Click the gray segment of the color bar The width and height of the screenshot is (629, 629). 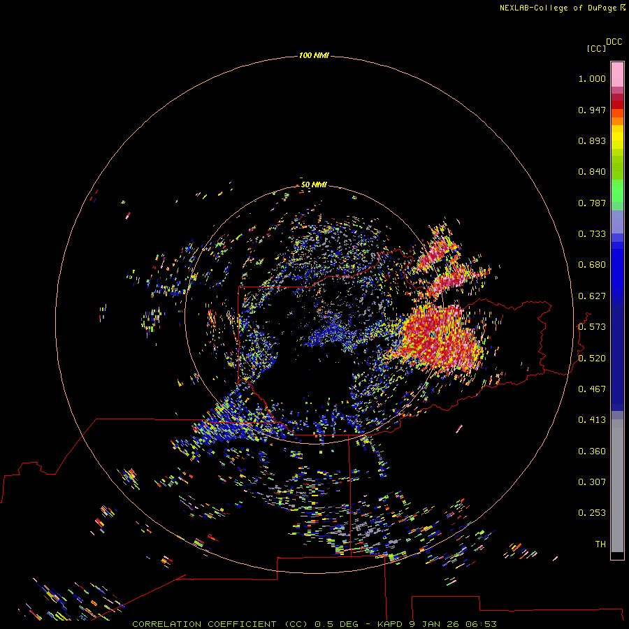point(617,486)
